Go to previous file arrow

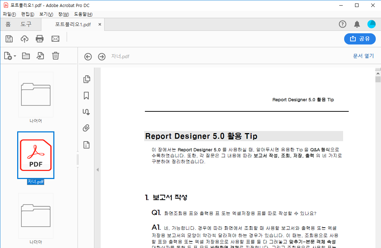pyautogui.click(x=88, y=56)
